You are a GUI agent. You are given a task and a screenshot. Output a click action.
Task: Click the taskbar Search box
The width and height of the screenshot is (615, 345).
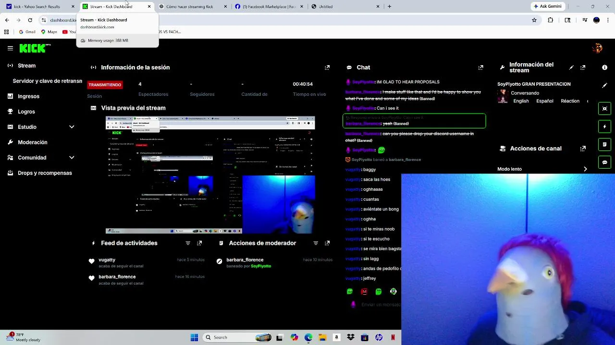pyautogui.click(x=237, y=337)
